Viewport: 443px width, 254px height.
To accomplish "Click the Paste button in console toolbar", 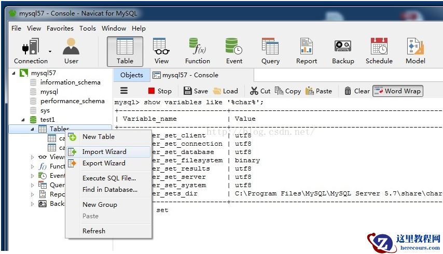I will click(x=319, y=91).
